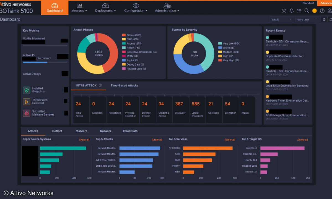Open notifications bell
Image resolution: width=332 pixels, height=199 pixels.
pyautogui.click(x=292, y=11)
